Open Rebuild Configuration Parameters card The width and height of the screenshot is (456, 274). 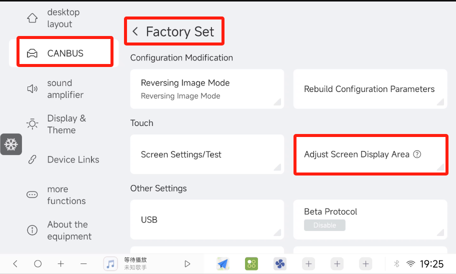370,89
